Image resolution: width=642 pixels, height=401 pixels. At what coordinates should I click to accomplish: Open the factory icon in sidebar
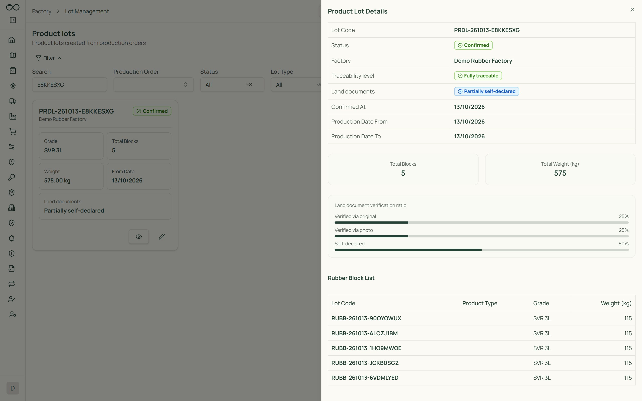[x=13, y=117]
